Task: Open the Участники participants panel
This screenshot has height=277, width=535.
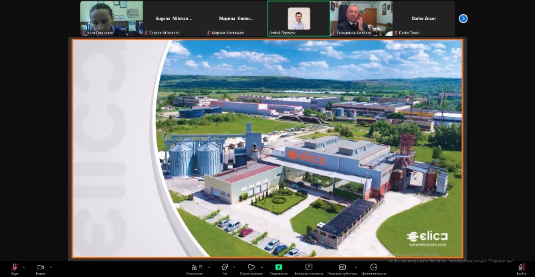Action: 195,268
